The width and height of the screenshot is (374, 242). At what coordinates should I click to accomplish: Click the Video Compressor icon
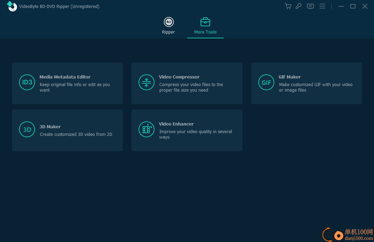(x=146, y=82)
